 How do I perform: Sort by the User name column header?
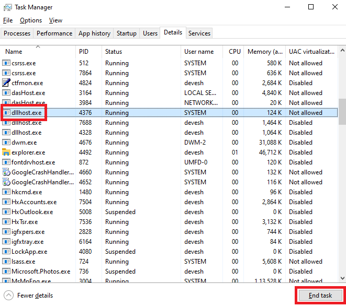pos(202,52)
